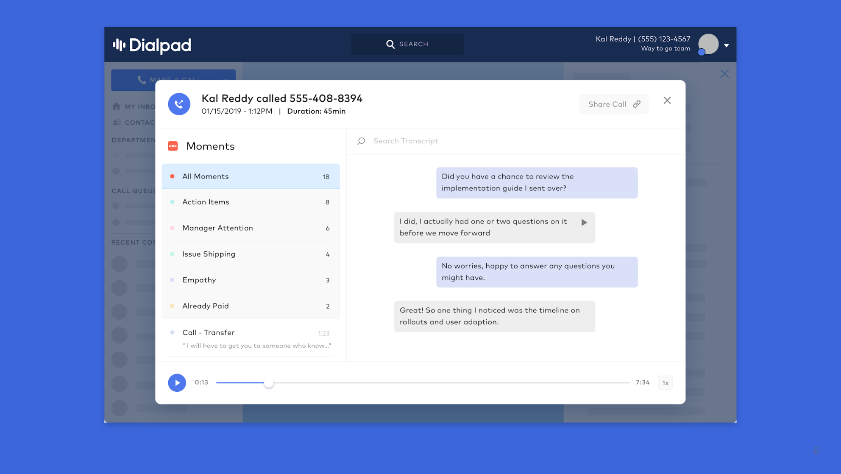Click the blue phone call icon
The width and height of the screenshot is (841, 474).
coord(179,104)
